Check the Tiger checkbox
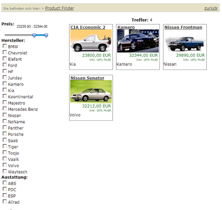This screenshot has height=210, width=222. click(x=5, y=146)
